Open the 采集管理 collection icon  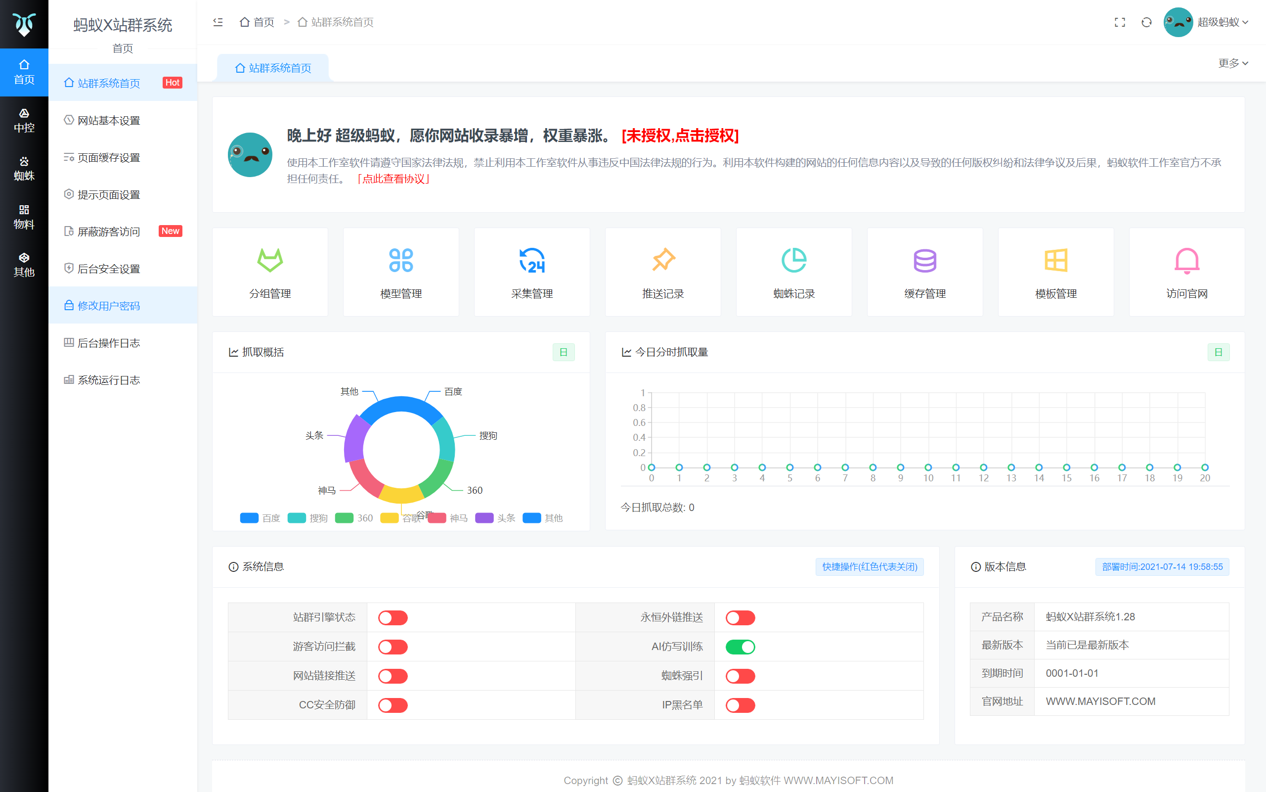point(532,260)
